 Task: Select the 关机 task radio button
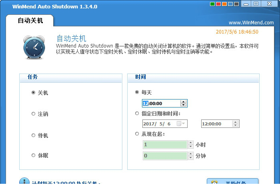33,93
